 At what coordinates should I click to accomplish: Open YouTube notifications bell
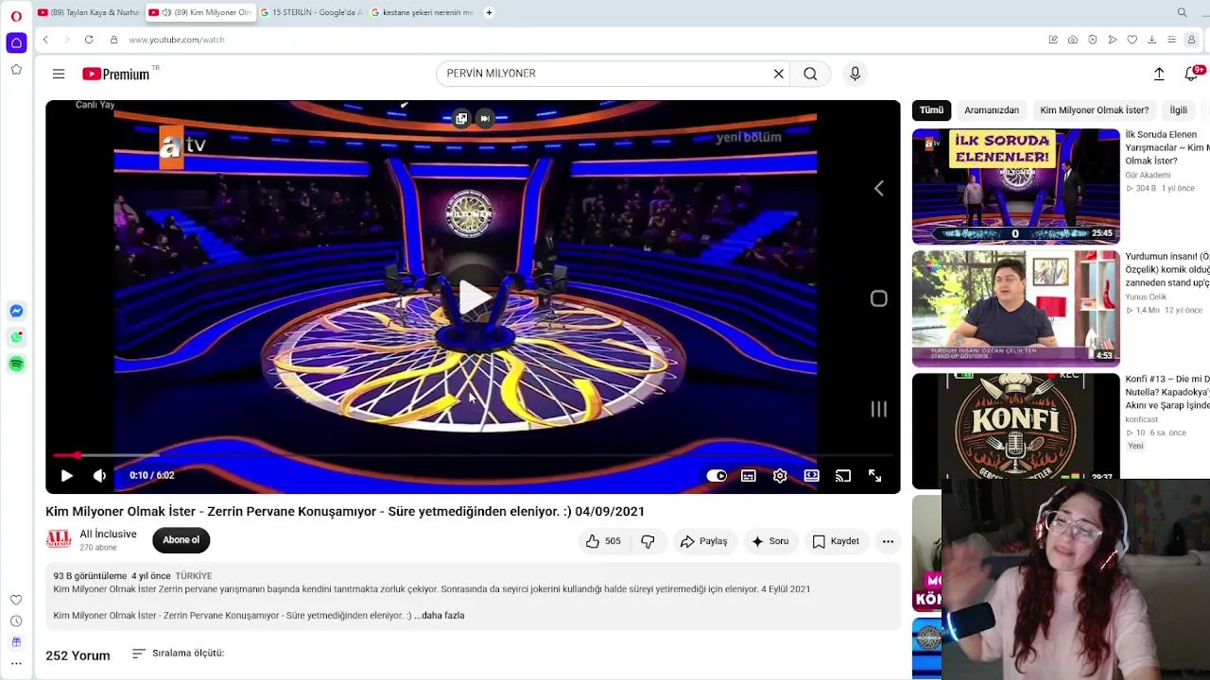1192,74
